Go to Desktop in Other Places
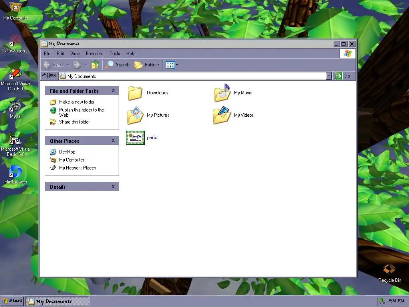Image resolution: width=409 pixels, height=307 pixels. [x=67, y=152]
